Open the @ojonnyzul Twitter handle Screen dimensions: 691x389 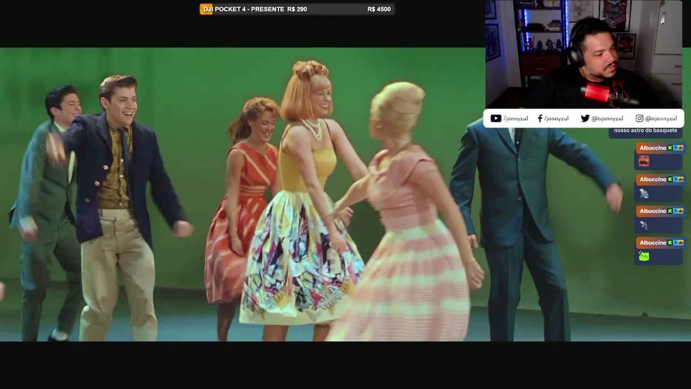tap(607, 118)
